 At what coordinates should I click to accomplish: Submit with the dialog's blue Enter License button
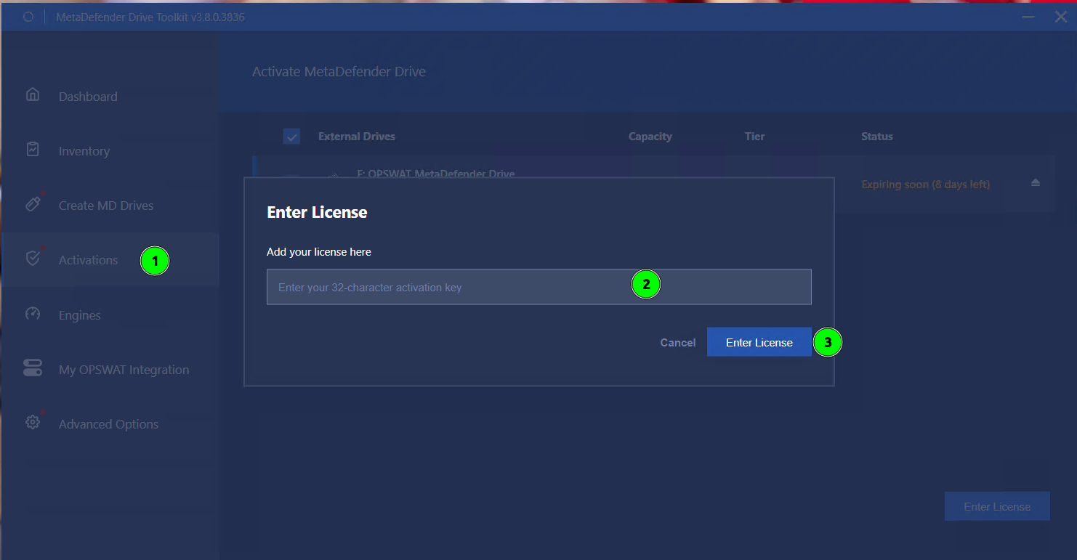pyautogui.click(x=759, y=342)
